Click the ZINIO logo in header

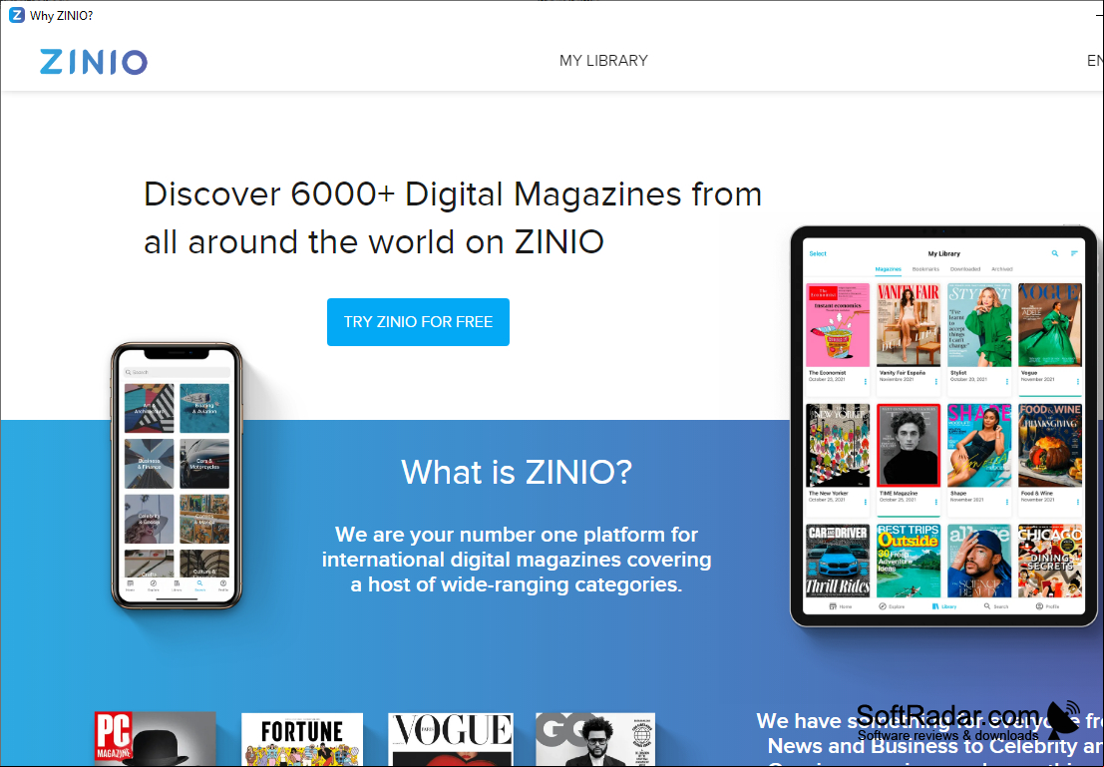[94, 62]
